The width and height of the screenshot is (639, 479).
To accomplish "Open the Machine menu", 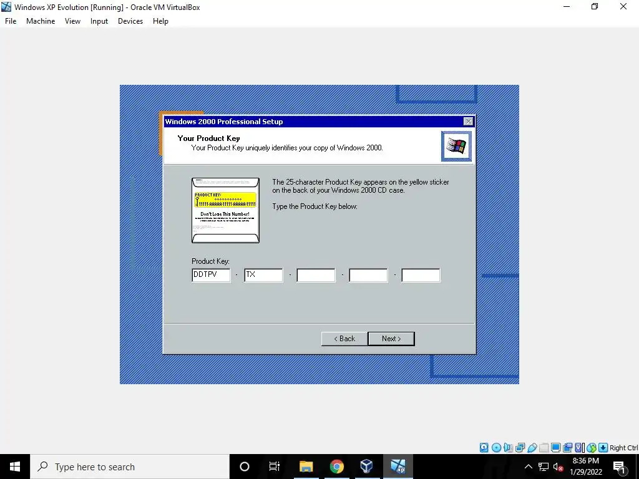I will click(41, 21).
